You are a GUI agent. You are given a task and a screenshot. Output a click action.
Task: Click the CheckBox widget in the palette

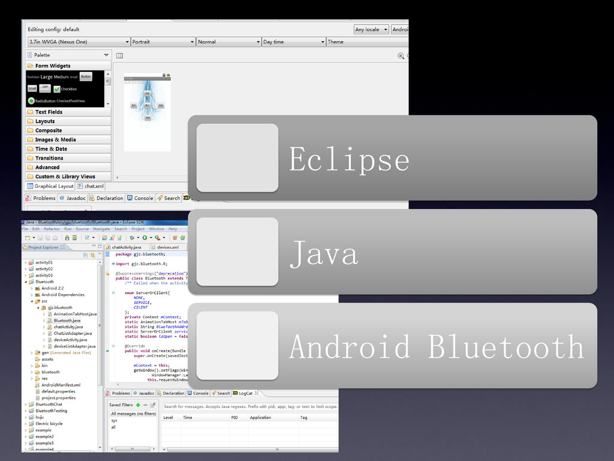point(65,89)
